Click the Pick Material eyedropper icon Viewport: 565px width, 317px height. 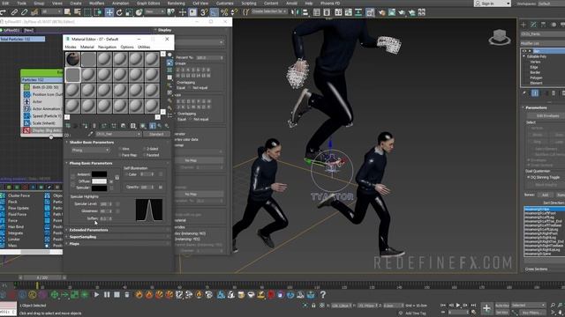90,134
